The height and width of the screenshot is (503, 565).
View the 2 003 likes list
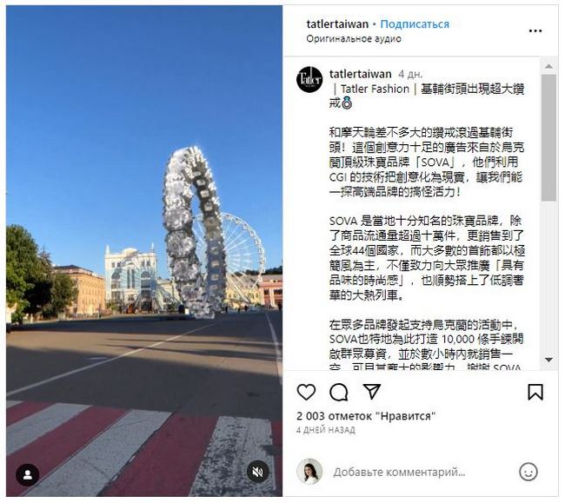click(x=366, y=416)
